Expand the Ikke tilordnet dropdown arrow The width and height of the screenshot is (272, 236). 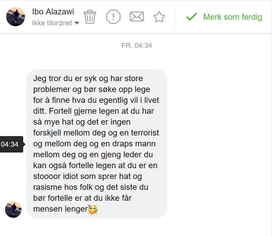pos(77,23)
